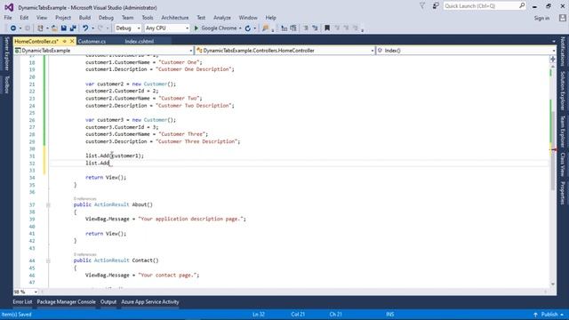The image size is (569, 320).
Task: Open the Solution Explorer side tab
Action: pos(563,91)
